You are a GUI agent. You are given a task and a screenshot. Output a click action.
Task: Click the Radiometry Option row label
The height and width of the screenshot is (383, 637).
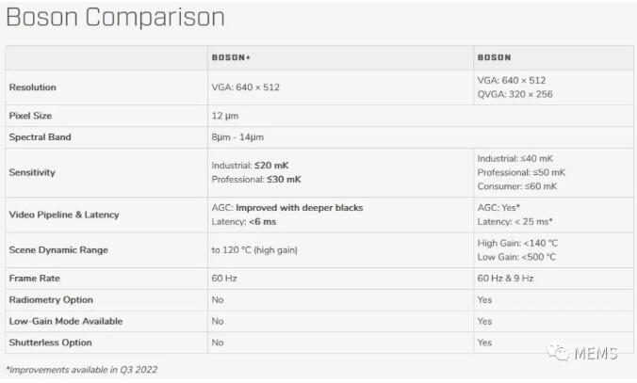pos(51,299)
